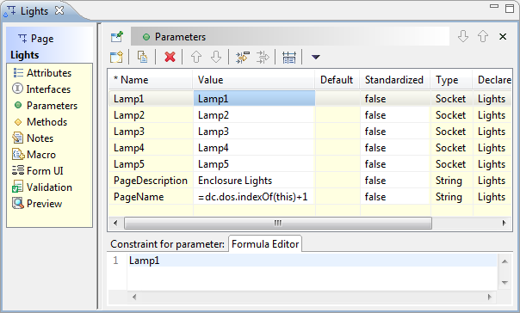
Task: Sort by the Name column header
Action: (x=150, y=80)
